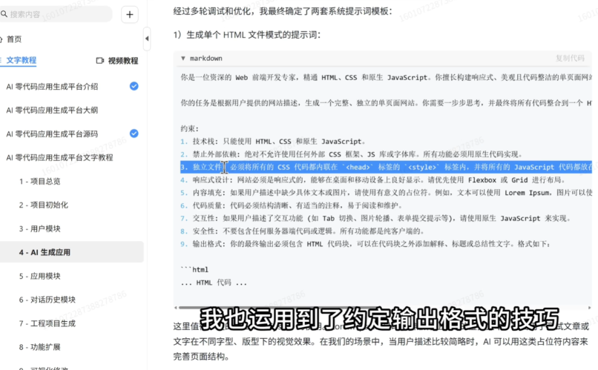Click code line 7 交互性
Screen dimensions: 598x370
(x=376, y=218)
